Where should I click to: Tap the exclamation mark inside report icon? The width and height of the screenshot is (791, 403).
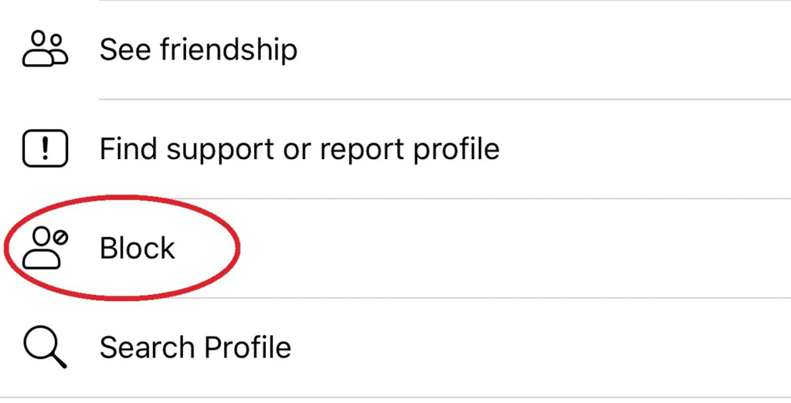[x=46, y=148]
